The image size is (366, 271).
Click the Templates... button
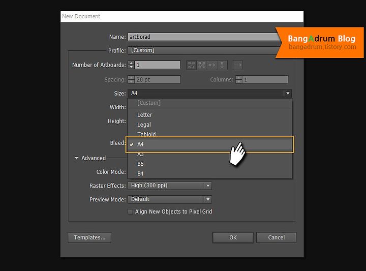pyautogui.click(x=89, y=237)
